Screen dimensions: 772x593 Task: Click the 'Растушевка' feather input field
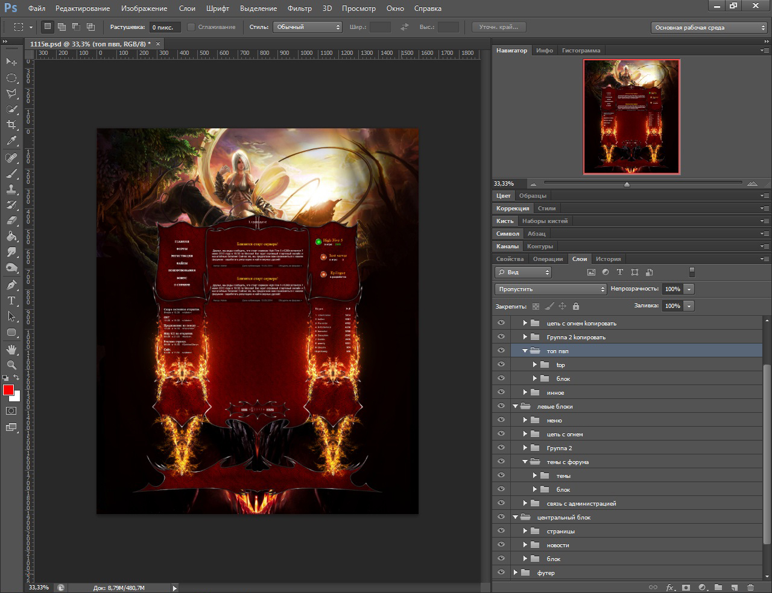[x=165, y=27]
